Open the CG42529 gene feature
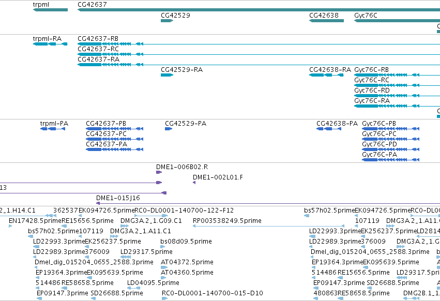The height and width of the screenshot is (301, 440). coord(167,21)
